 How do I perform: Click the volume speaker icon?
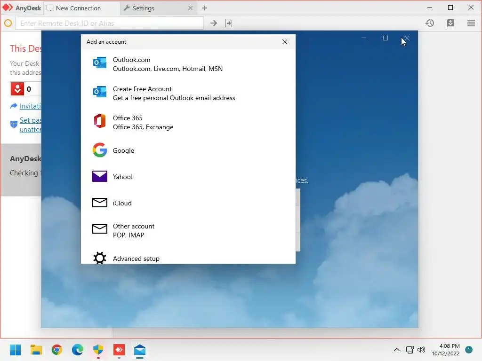tap(421, 350)
